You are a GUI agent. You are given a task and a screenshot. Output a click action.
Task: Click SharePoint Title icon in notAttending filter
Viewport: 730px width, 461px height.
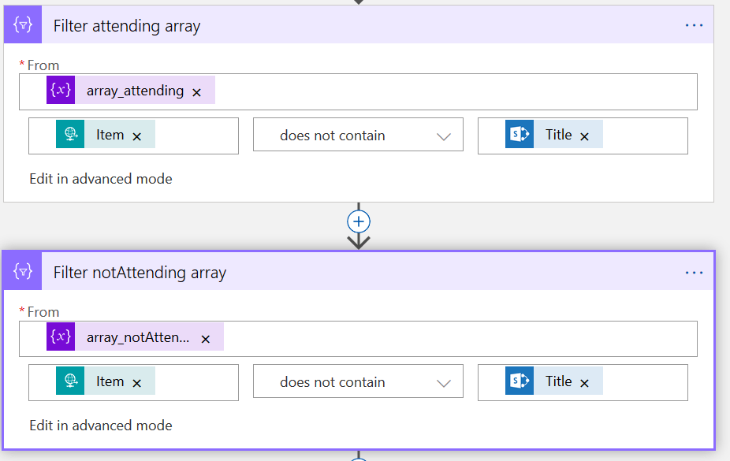(x=520, y=381)
